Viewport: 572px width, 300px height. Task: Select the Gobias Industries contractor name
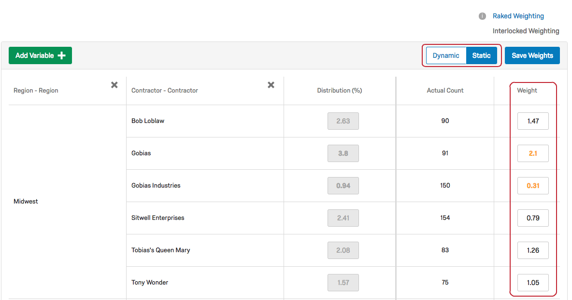(x=156, y=185)
